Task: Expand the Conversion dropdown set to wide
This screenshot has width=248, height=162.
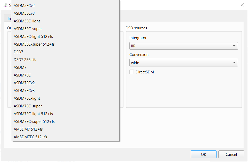Action: (183, 63)
